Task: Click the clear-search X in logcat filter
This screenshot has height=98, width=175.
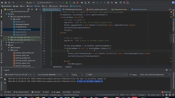Action: 126,75
